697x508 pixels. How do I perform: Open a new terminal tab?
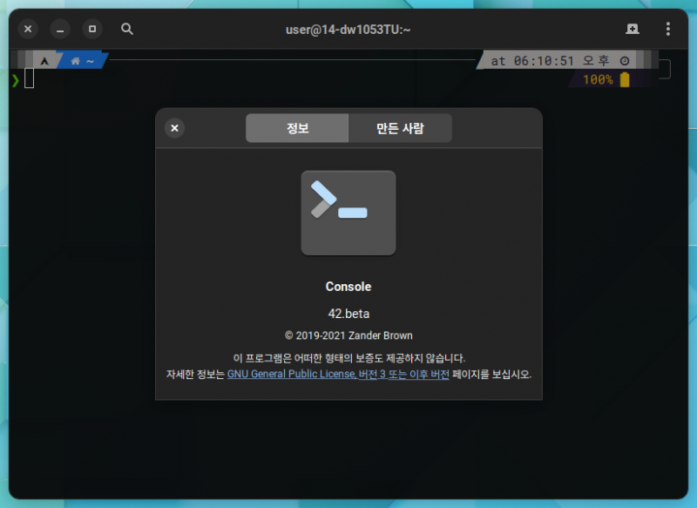pyautogui.click(x=632, y=29)
